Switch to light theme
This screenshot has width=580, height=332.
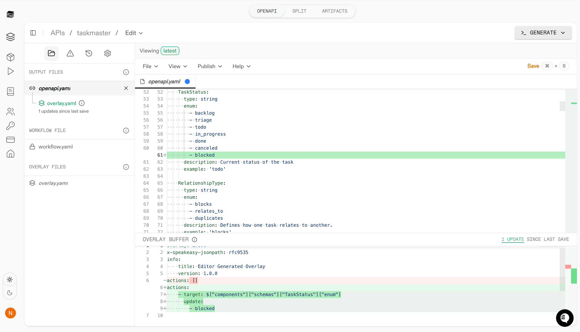pyautogui.click(x=10, y=280)
